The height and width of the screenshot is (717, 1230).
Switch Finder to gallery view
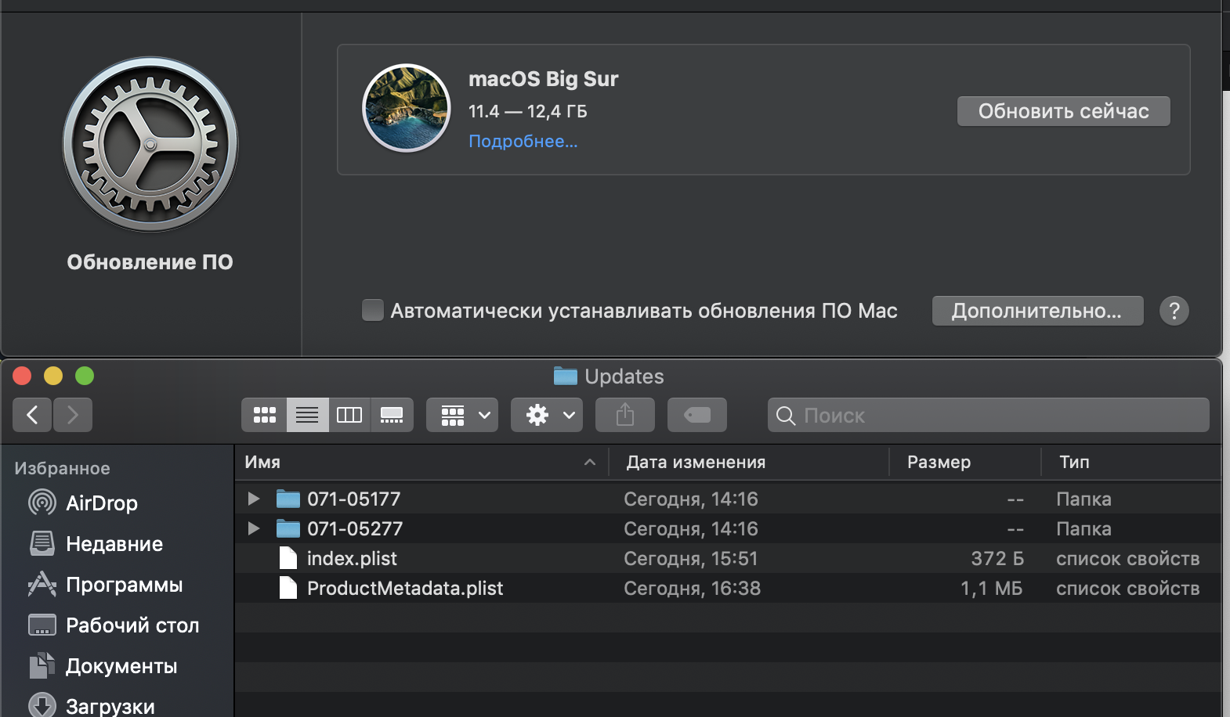point(392,415)
